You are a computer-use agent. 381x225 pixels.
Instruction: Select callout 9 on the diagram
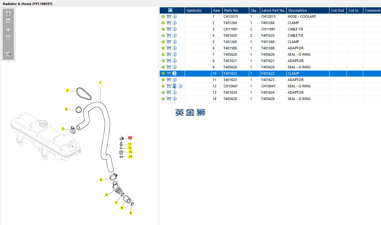click(x=130, y=213)
